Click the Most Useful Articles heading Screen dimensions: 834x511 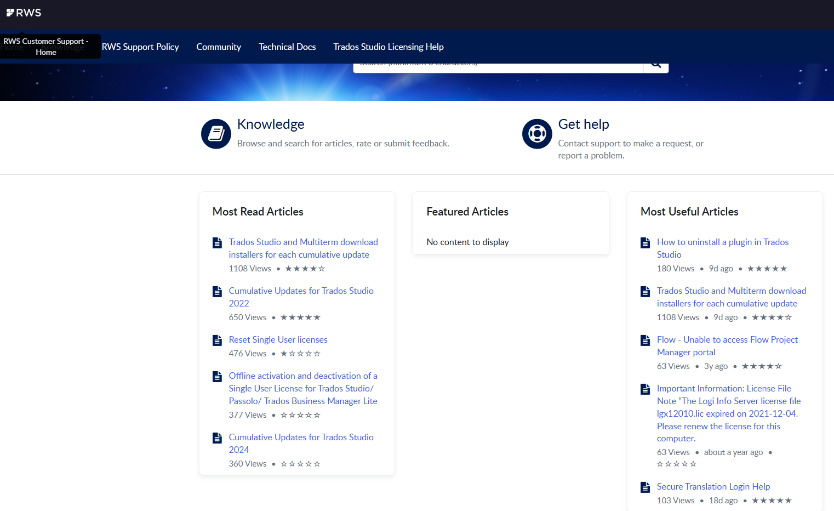[x=689, y=212]
